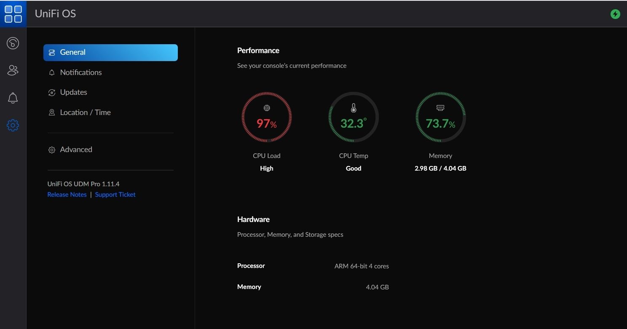Click the 32.3° CPU Temp gauge

pos(354,117)
